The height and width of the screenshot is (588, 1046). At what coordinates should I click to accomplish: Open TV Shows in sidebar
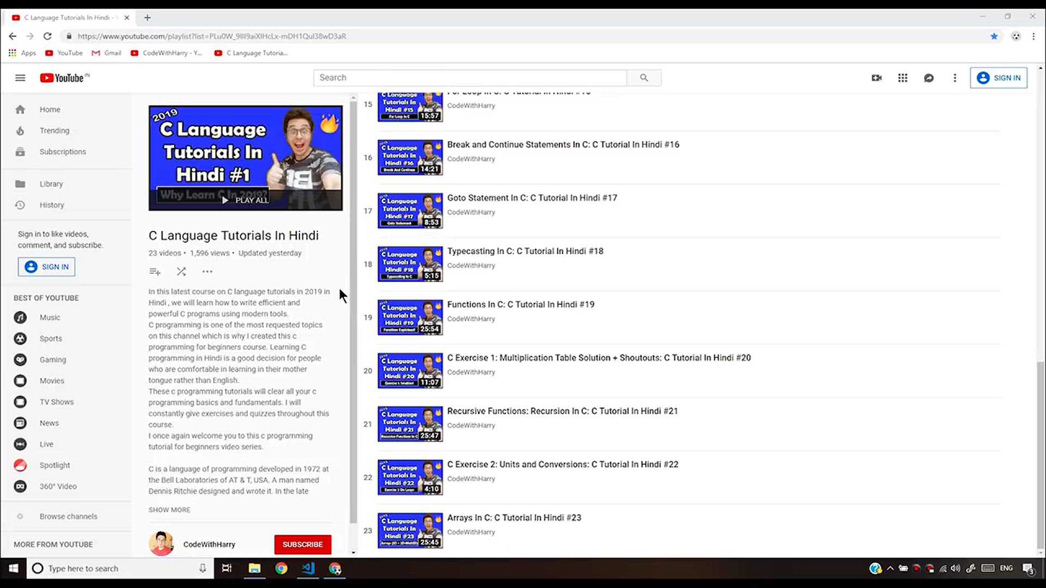tap(65, 402)
